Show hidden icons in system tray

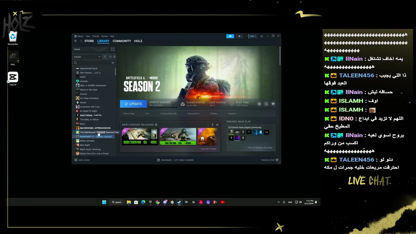tap(279, 202)
